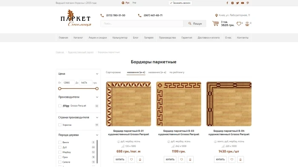Tick Мербау wood species checkbox
This screenshot has height=167, width=298.
[x=60, y=152]
